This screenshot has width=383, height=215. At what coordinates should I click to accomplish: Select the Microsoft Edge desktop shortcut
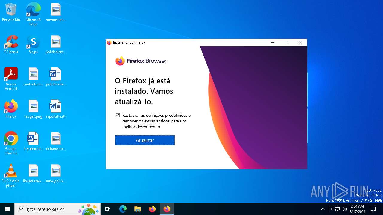click(33, 14)
